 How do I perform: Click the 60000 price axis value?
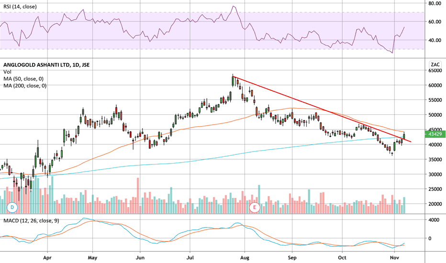(x=435, y=85)
